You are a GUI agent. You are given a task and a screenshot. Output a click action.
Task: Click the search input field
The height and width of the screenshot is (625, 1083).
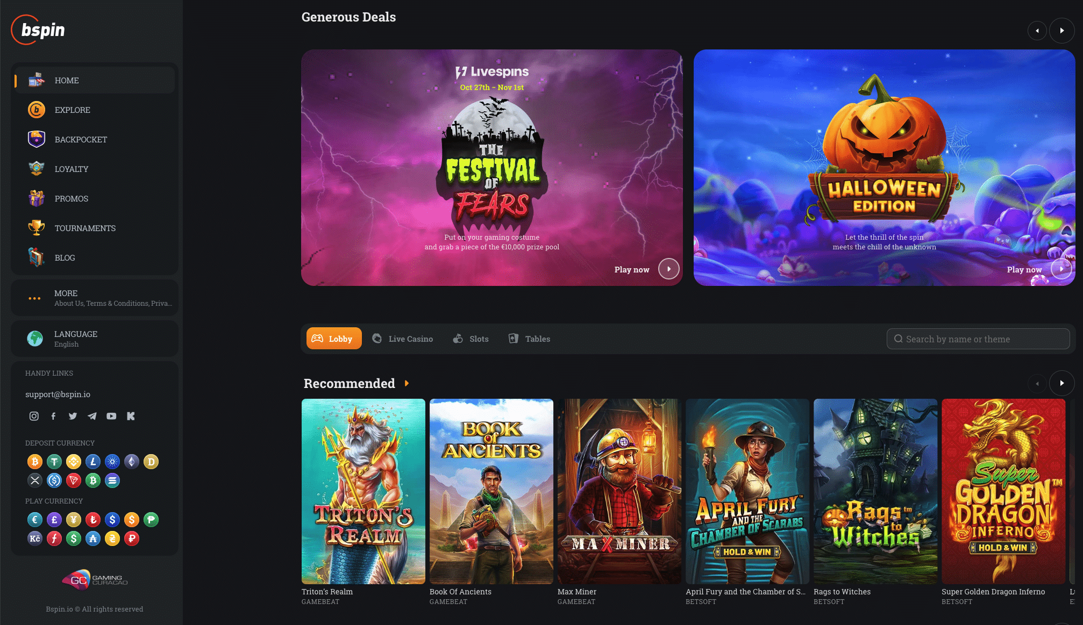click(978, 339)
